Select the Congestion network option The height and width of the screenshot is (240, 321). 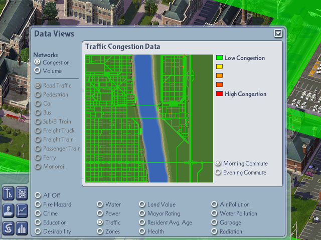[37, 62]
